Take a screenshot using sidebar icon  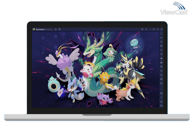click(161, 67)
